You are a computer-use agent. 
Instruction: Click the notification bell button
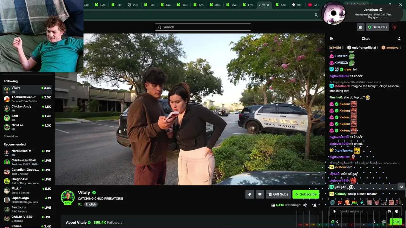click(x=250, y=194)
